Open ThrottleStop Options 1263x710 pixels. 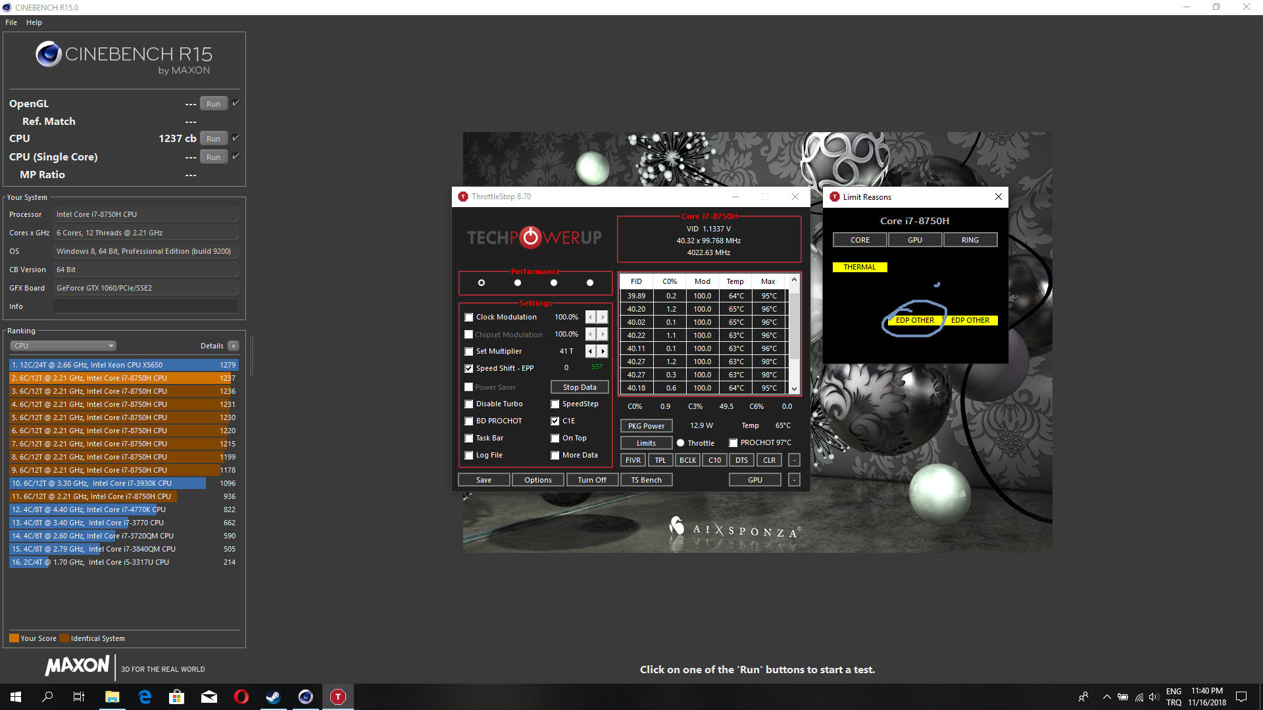(x=538, y=480)
